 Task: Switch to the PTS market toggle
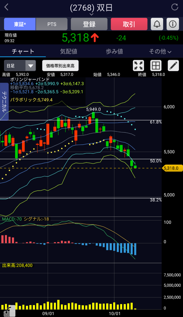point(52,24)
